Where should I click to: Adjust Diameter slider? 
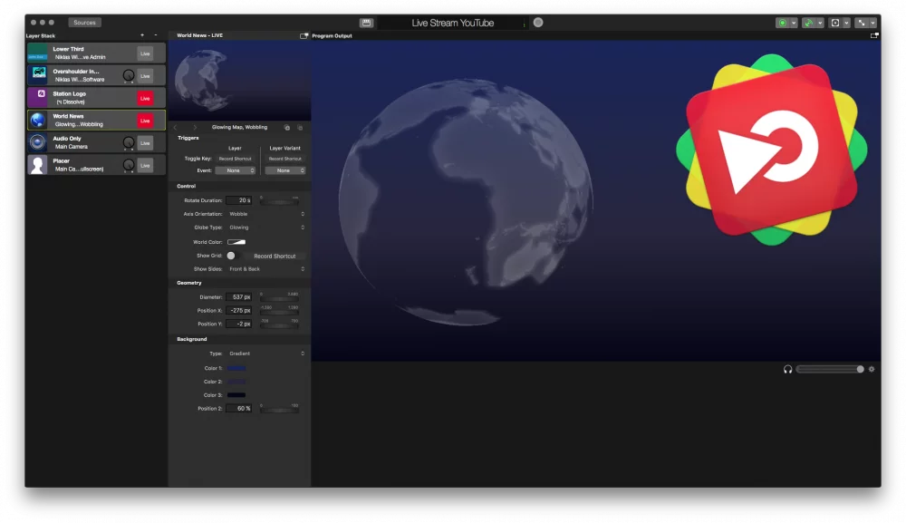coord(279,299)
